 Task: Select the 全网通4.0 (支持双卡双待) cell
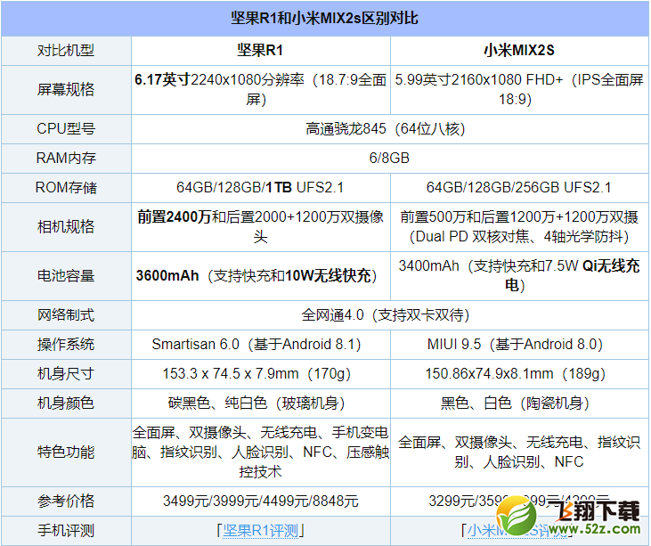click(389, 315)
